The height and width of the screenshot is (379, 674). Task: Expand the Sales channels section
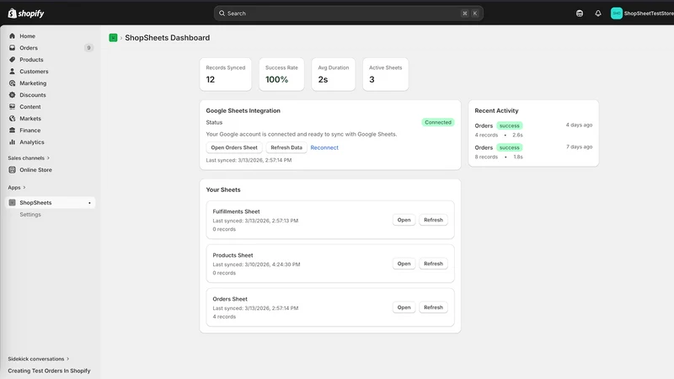[x=29, y=158]
